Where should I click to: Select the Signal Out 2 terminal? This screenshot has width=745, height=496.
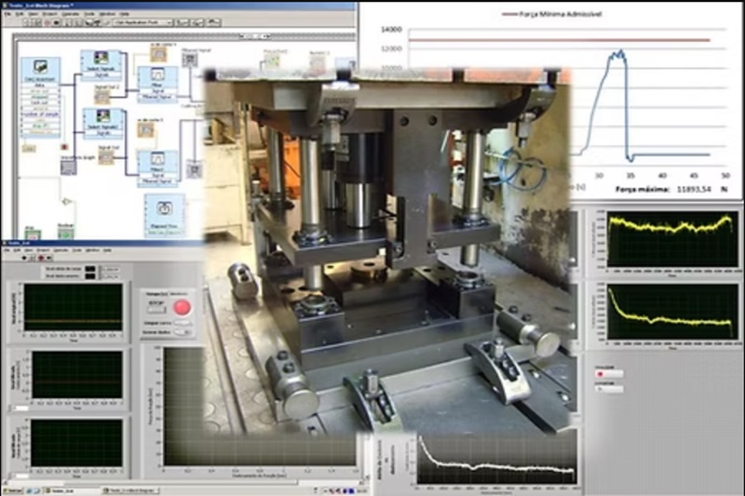pos(102,97)
